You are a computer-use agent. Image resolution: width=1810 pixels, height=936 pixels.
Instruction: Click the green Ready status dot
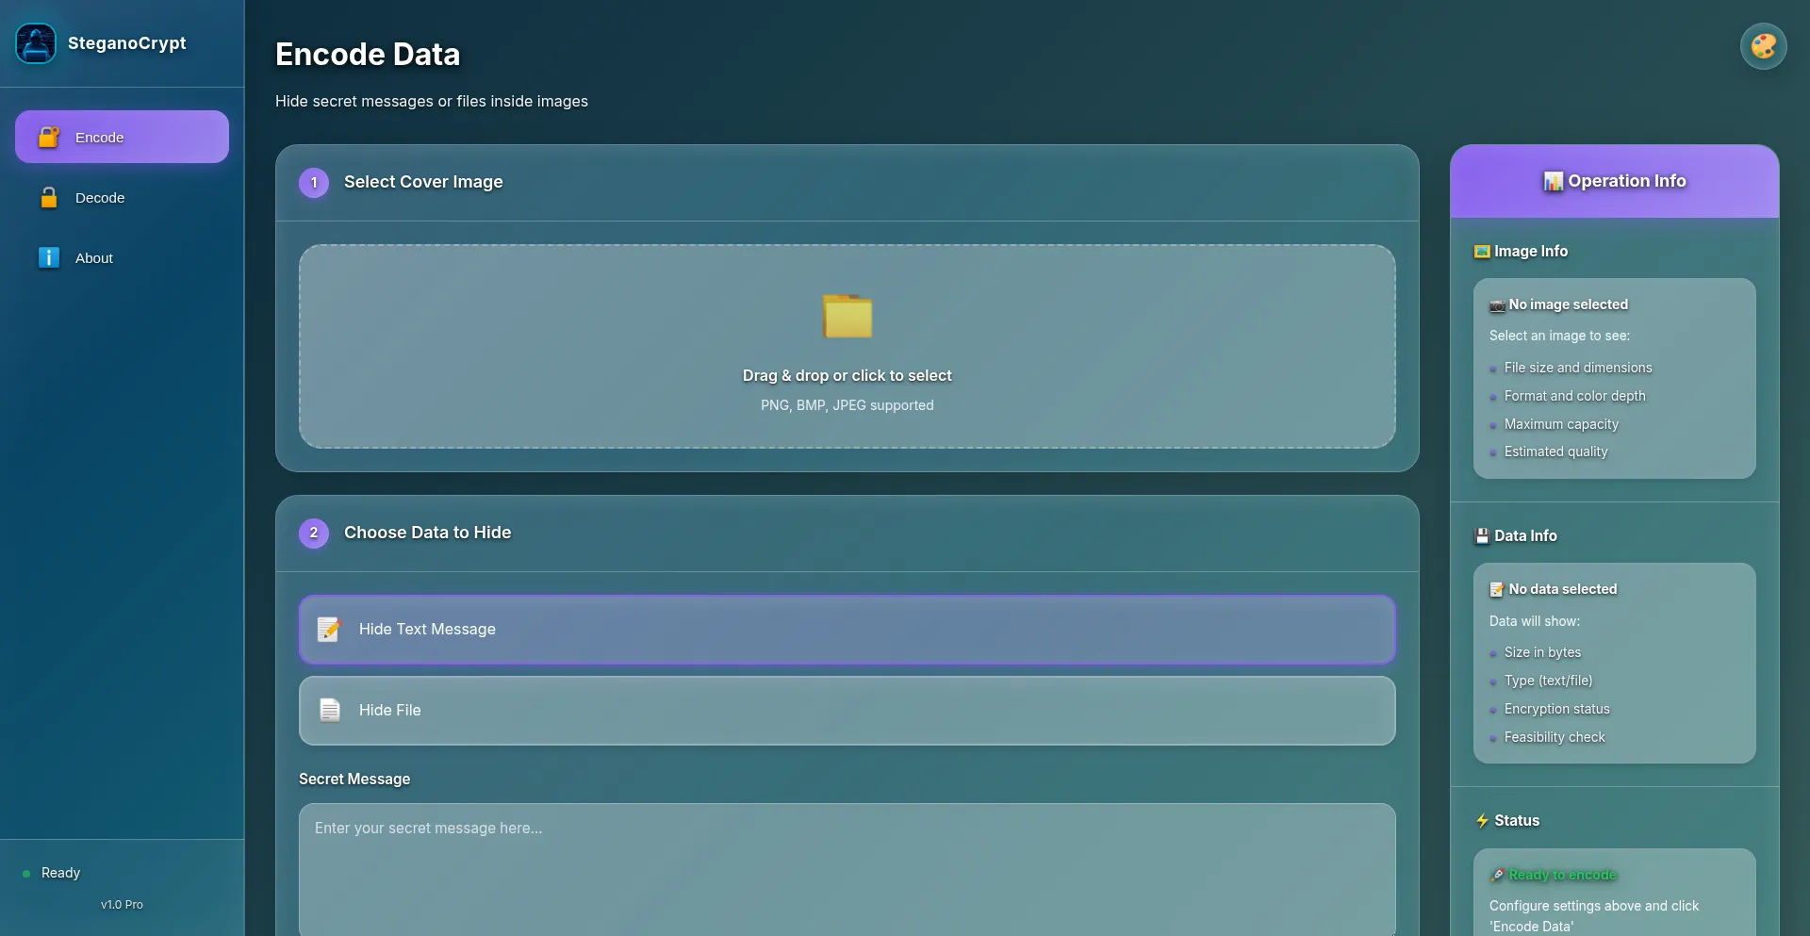click(26, 874)
